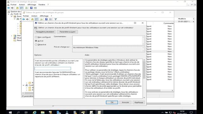The width and height of the screenshot is (203, 114).
Task: Open Action menu in the Éditeur window
Action: pyautogui.click(x=34, y=16)
